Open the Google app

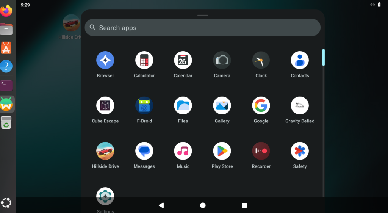(261, 106)
